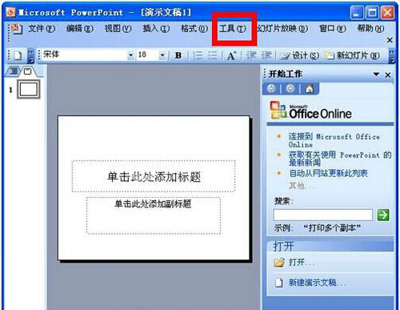Select slide 1 thumbnail
The image size is (400, 310).
[29, 89]
